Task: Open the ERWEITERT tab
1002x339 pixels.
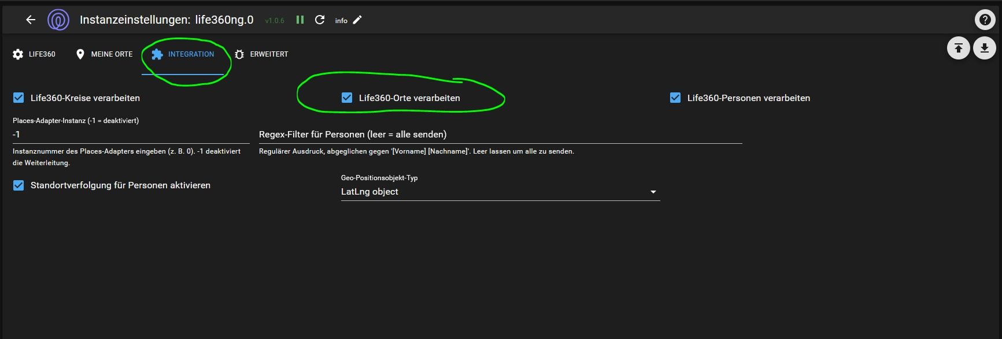Action: point(261,54)
